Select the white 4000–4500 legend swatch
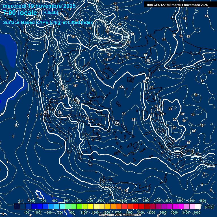The image size is (217, 217). 198,206
